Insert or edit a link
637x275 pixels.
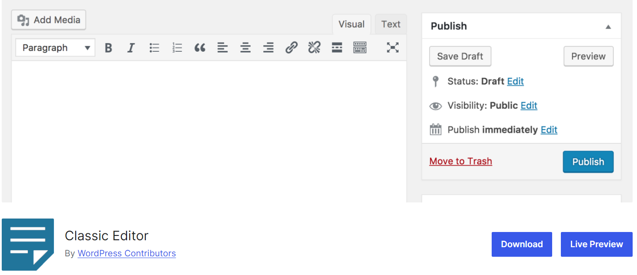click(291, 48)
